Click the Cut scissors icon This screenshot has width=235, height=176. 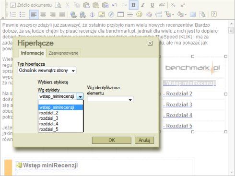pos(67,5)
